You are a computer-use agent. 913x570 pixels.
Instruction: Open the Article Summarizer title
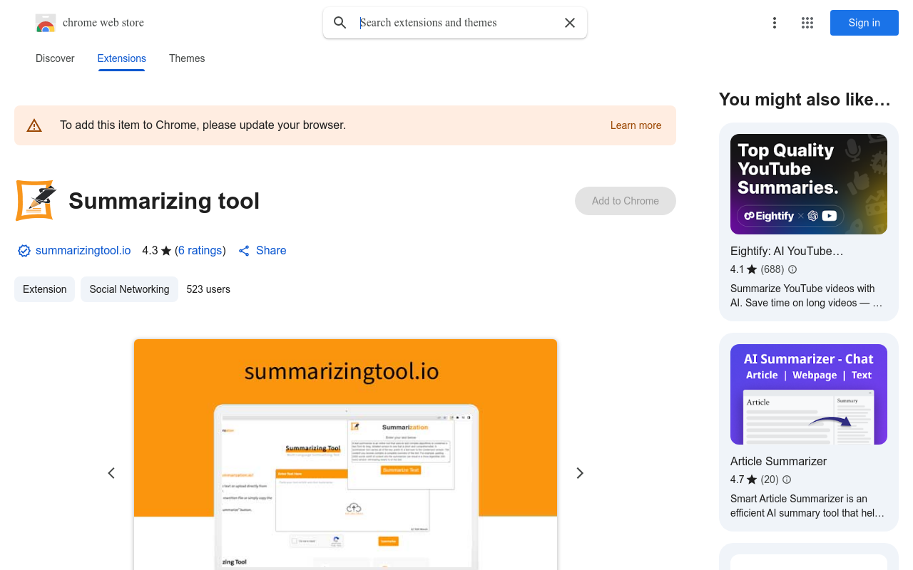(x=778, y=461)
